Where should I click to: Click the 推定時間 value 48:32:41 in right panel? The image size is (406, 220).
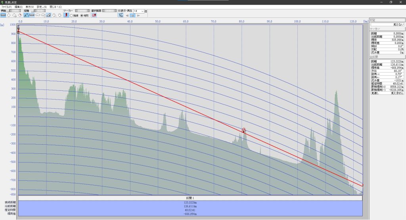[x=398, y=83]
